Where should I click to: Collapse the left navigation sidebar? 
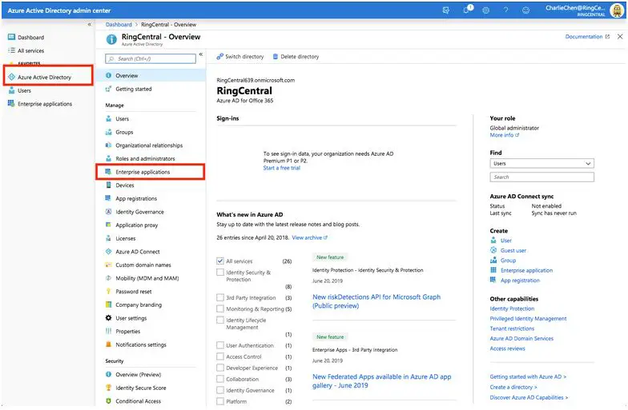pos(90,24)
